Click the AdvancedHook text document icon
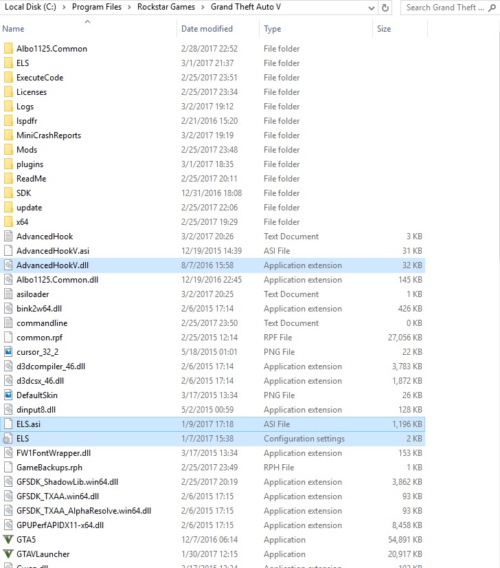This screenshot has height=568, width=500. tap(8, 236)
